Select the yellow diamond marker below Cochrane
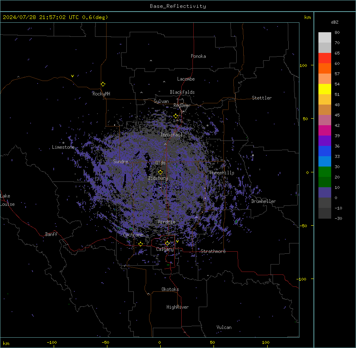This screenshot has height=348, width=356. tap(140, 244)
